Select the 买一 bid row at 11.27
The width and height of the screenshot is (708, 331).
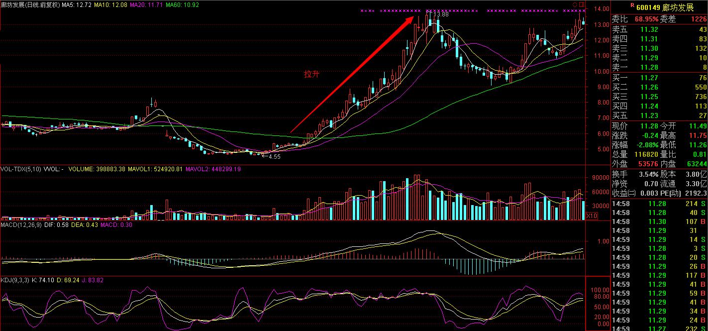click(x=659, y=78)
